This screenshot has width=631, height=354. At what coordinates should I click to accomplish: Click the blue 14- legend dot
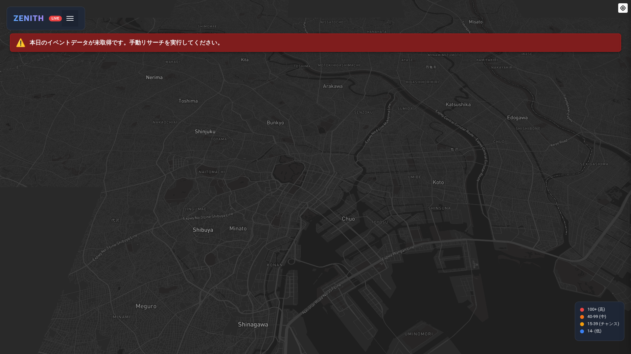(x=582, y=331)
